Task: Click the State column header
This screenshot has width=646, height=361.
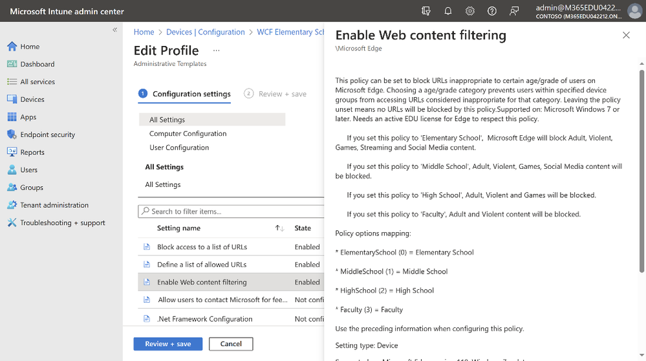Action: (x=303, y=228)
